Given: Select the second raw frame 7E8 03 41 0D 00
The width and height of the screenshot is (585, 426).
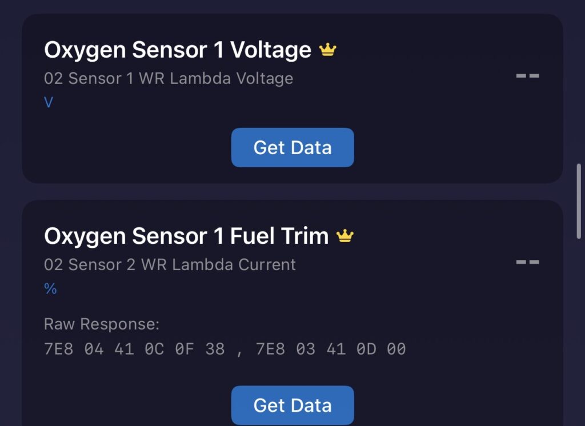Looking at the screenshot, I should coord(330,349).
